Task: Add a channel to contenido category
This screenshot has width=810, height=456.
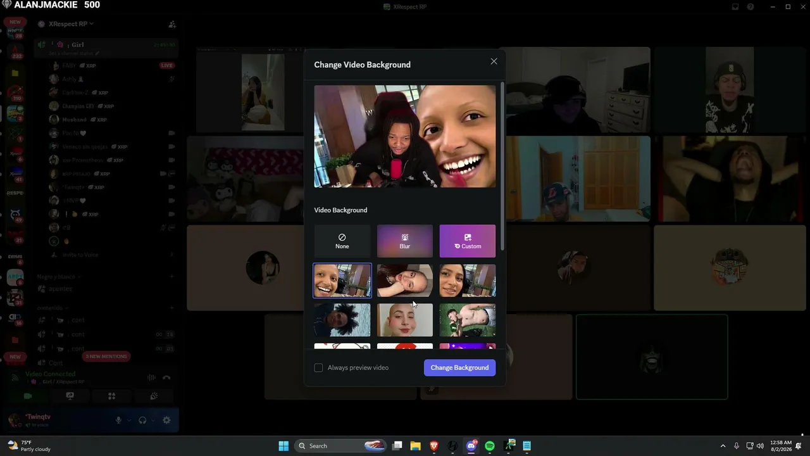Action: coord(171,308)
